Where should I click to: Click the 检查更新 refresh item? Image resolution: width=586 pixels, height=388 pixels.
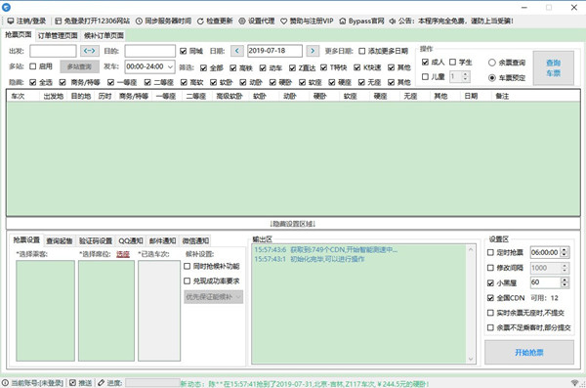pyautogui.click(x=215, y=21)
